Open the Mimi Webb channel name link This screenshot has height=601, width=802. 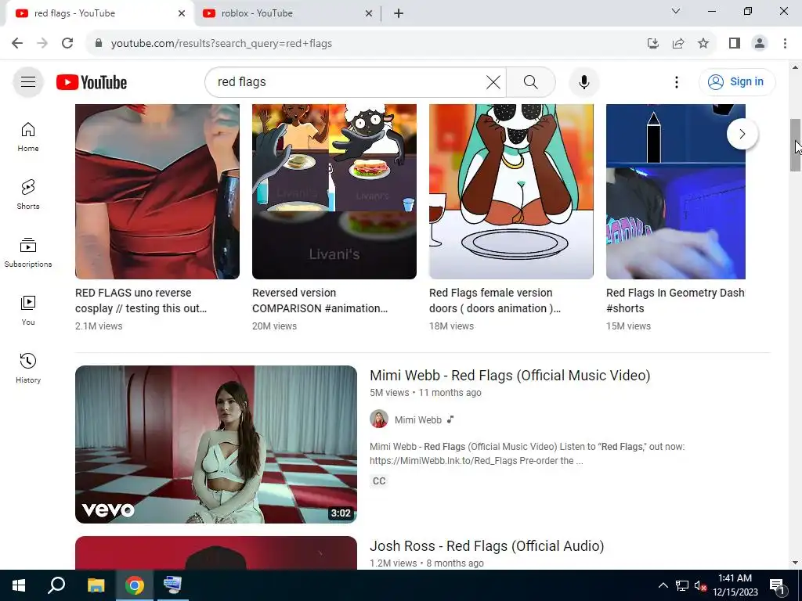pos(418,419)
